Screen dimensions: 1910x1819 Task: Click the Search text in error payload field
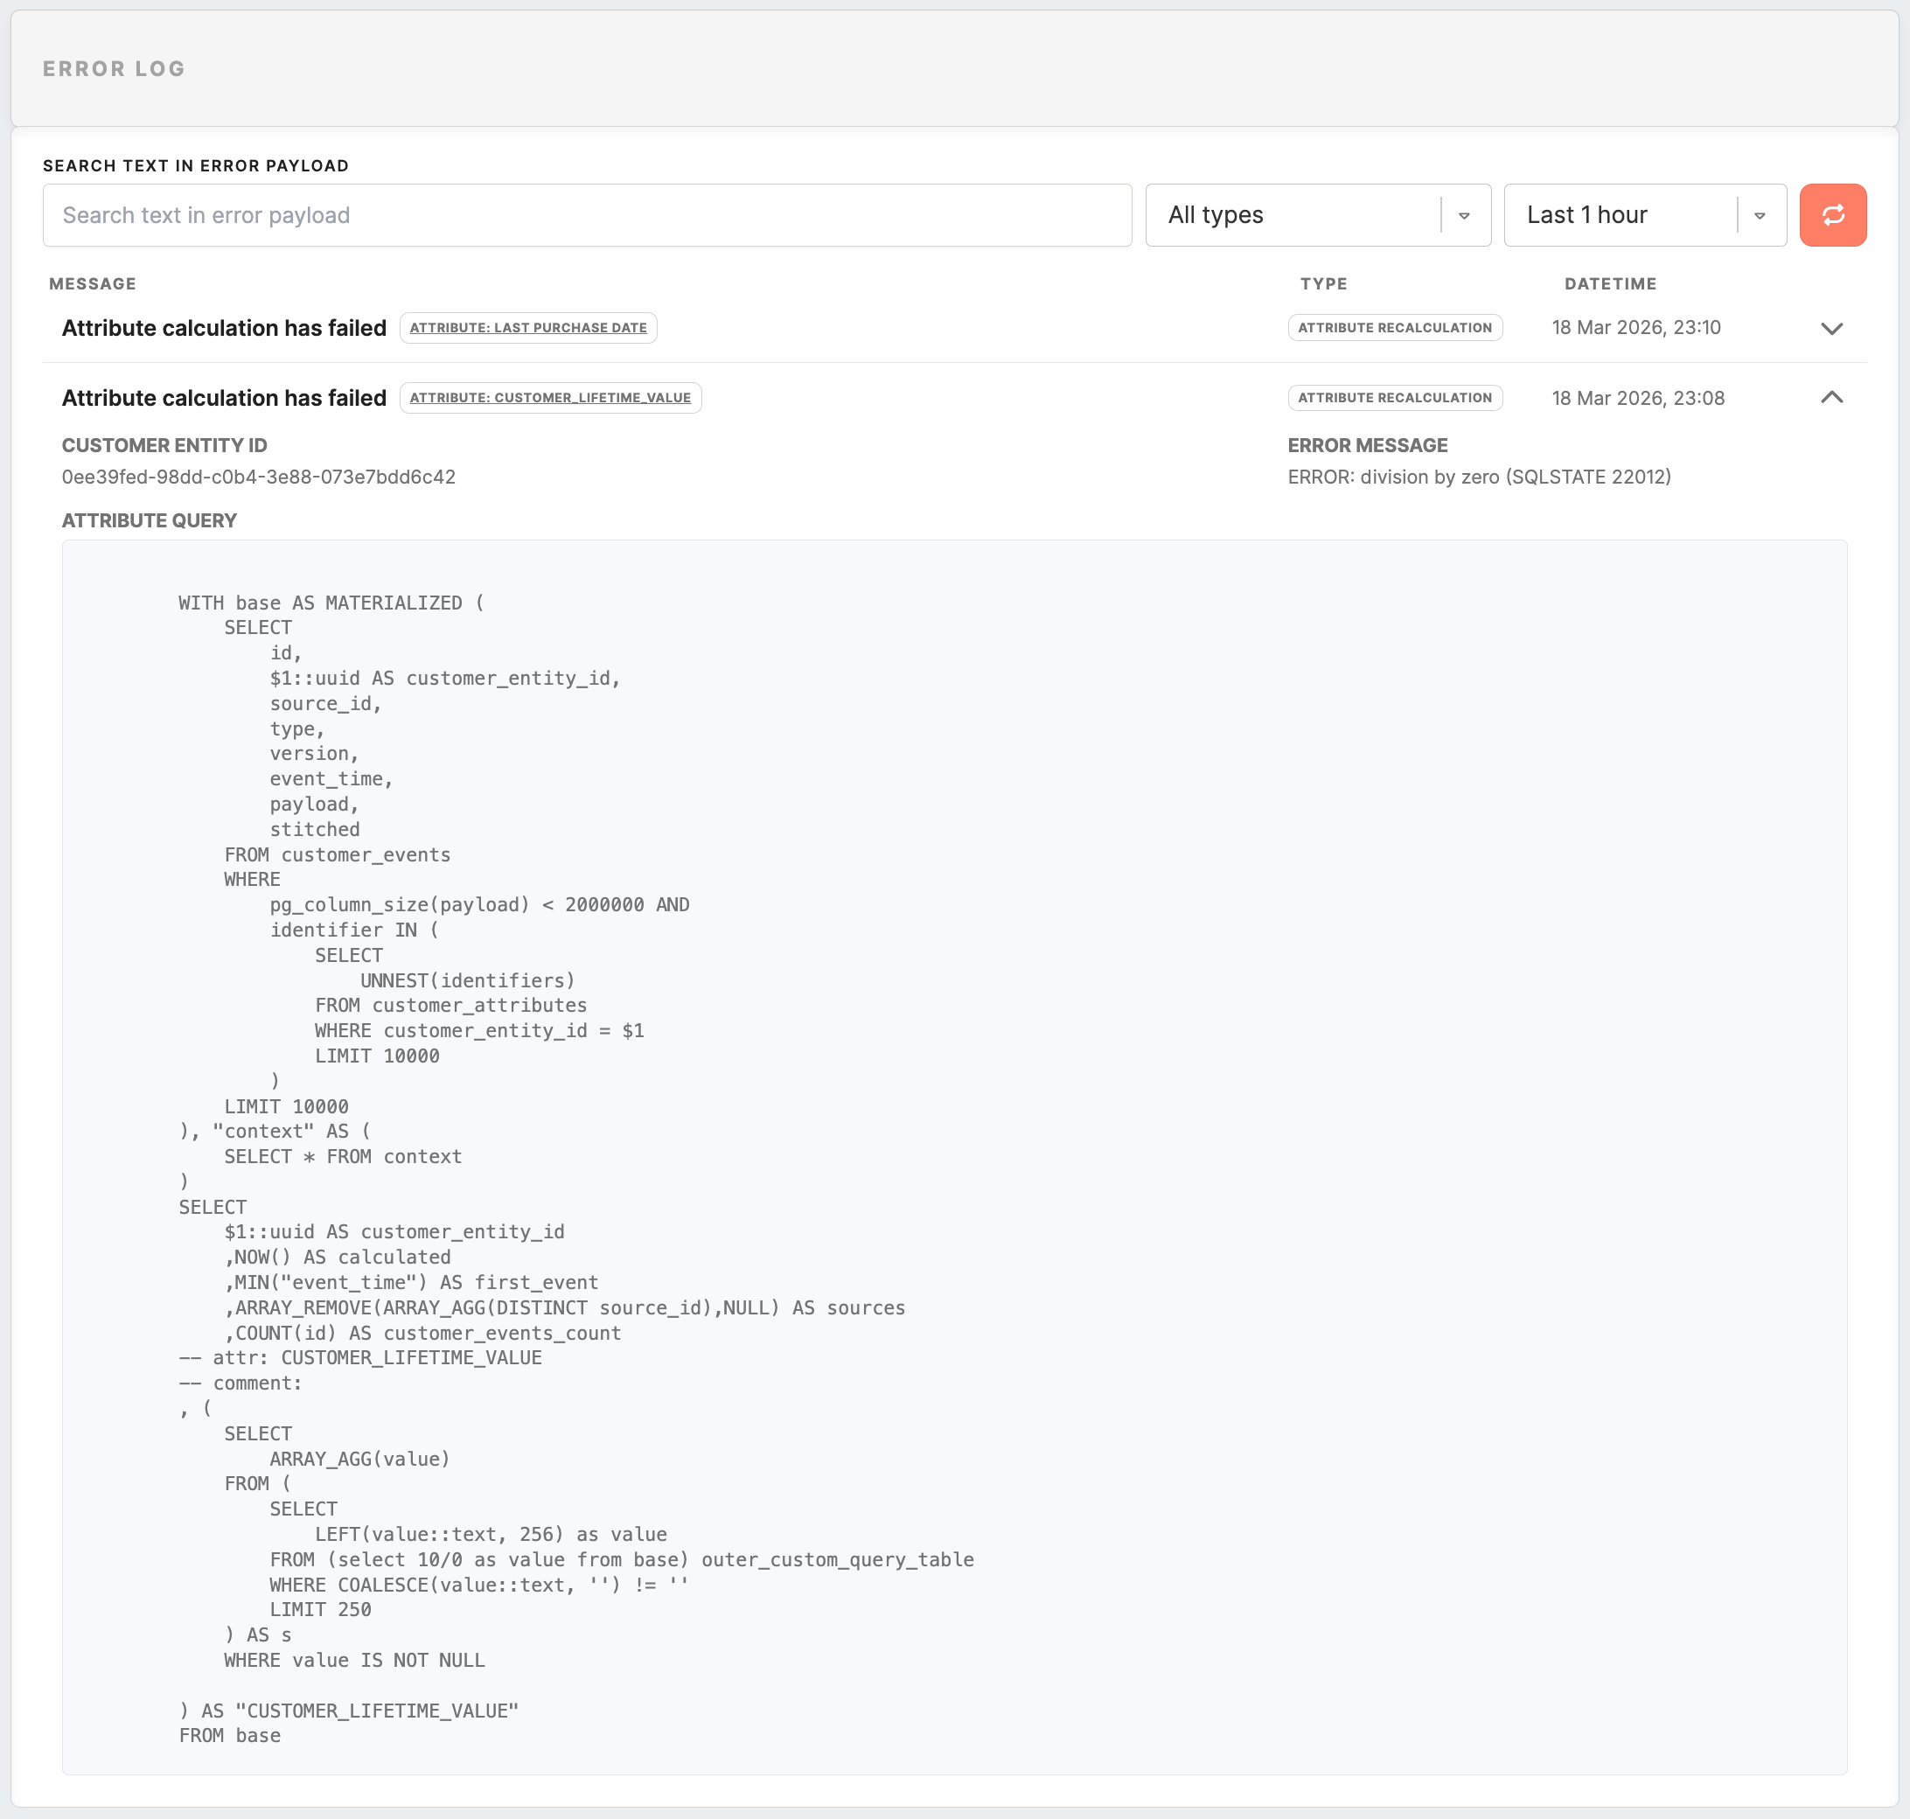point(587,215)
